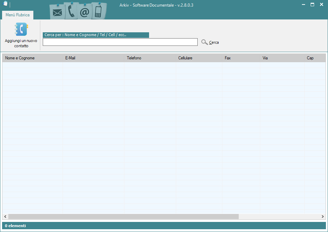Click the Cap column header
Screen dimensions: 328x232
pyautogui.click(x=310, y=58)
